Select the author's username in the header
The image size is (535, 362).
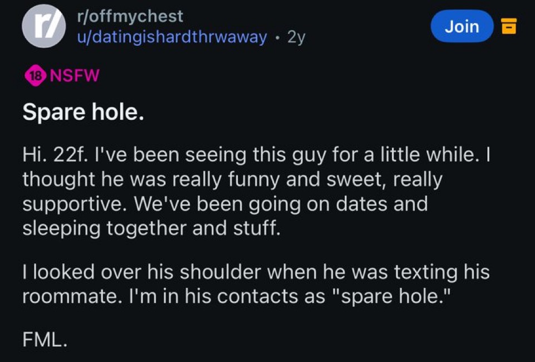(172, 37)
